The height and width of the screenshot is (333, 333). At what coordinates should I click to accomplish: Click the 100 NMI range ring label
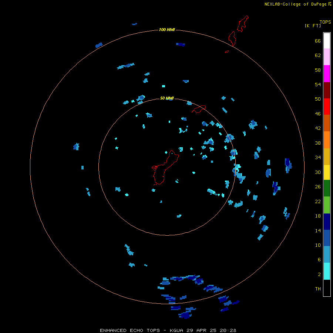(167, 30)
